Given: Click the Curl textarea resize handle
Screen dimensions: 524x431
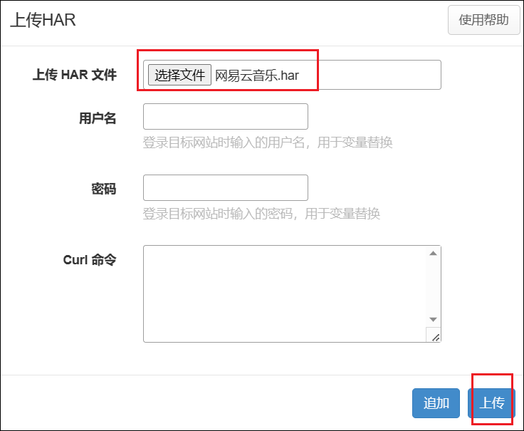Looking at the screenshot, I should [434, 336].
